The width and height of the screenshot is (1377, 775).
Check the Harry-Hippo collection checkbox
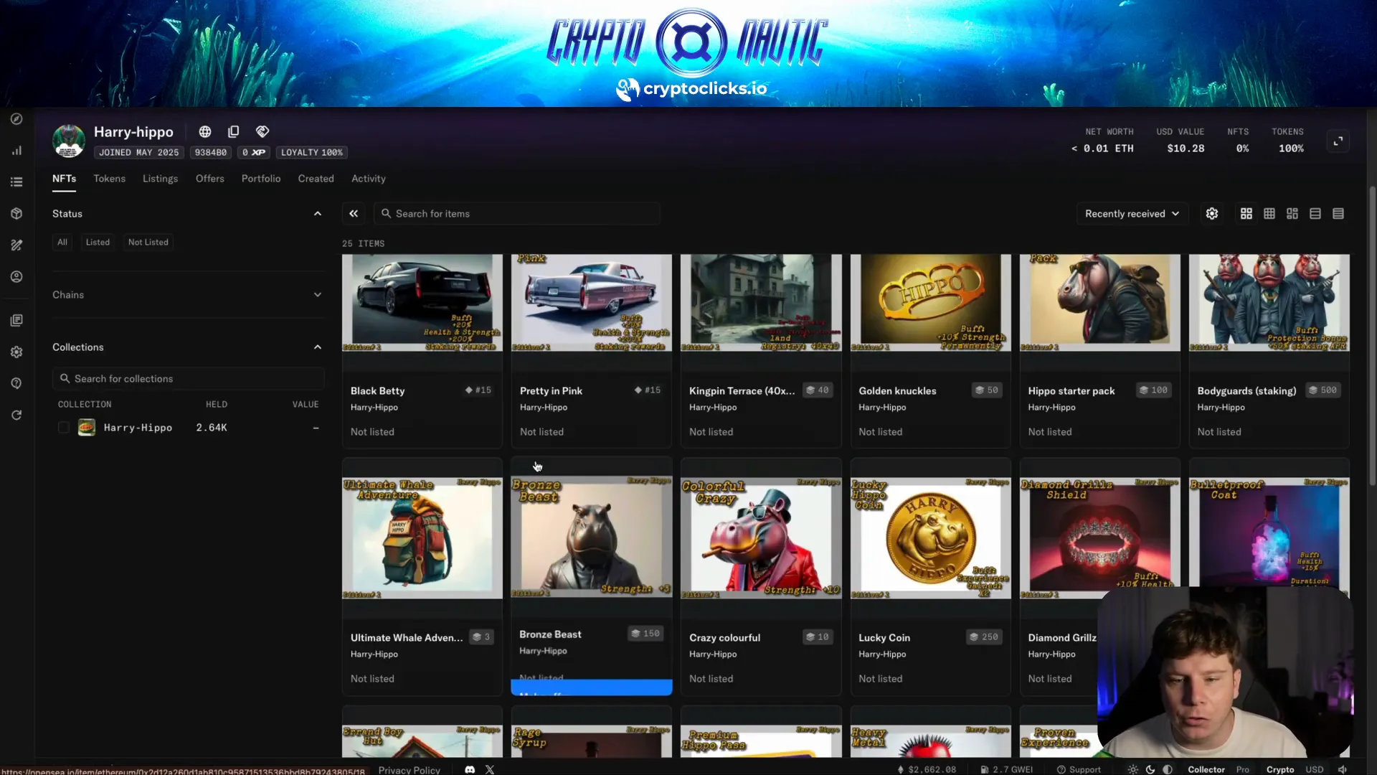click(x=64, y=428)
